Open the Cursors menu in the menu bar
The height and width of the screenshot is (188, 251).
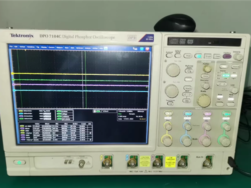coord(52,48)
